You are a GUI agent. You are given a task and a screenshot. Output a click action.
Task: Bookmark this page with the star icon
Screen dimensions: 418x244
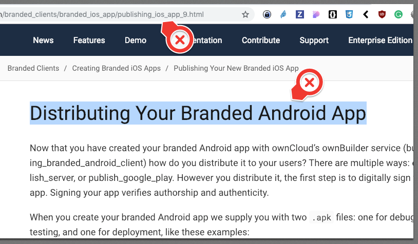click(245, 14)
